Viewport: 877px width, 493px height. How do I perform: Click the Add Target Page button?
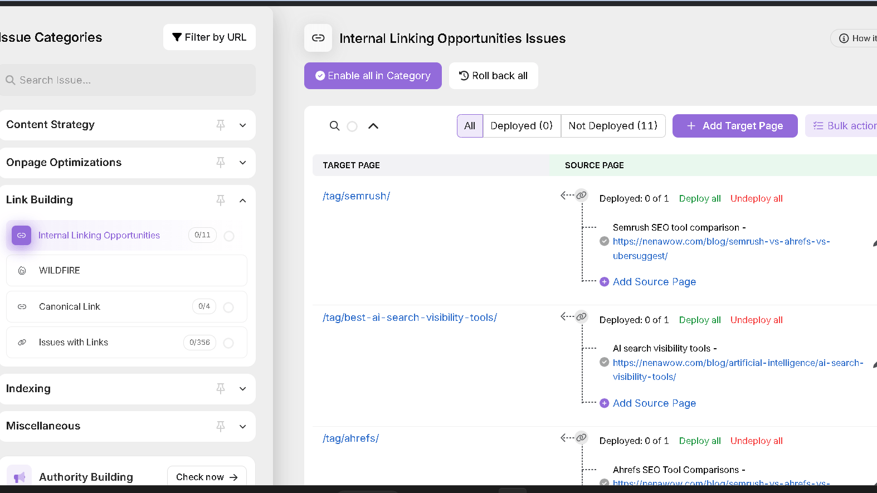click(735, 126)
